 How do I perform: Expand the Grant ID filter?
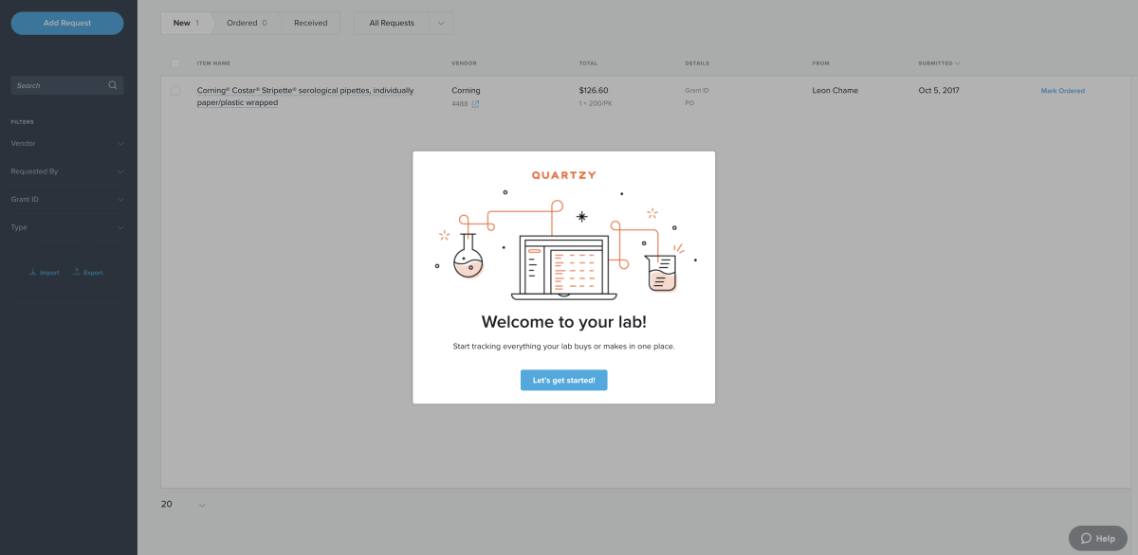[67, 200]
